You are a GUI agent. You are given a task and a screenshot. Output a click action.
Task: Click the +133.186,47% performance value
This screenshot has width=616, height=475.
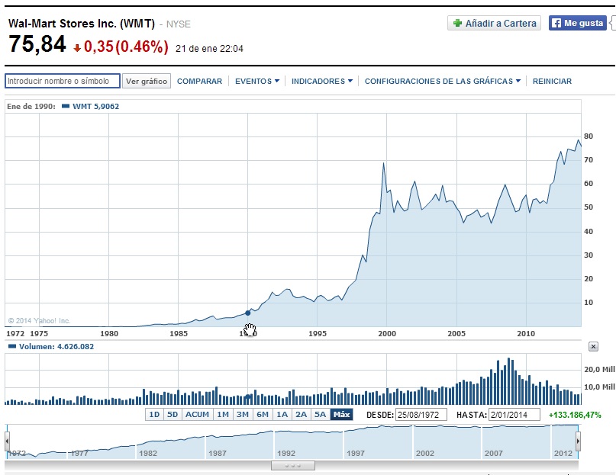pos(575,415)
